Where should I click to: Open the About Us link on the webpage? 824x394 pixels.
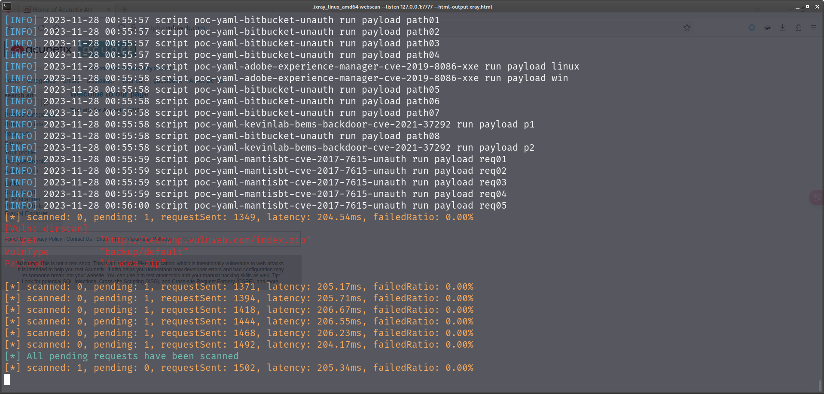click(15, 239)
